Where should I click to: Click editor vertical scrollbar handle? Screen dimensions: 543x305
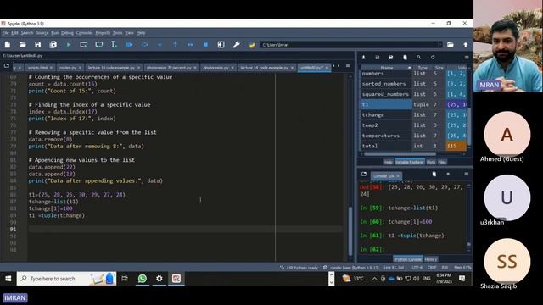coord(350,231)
